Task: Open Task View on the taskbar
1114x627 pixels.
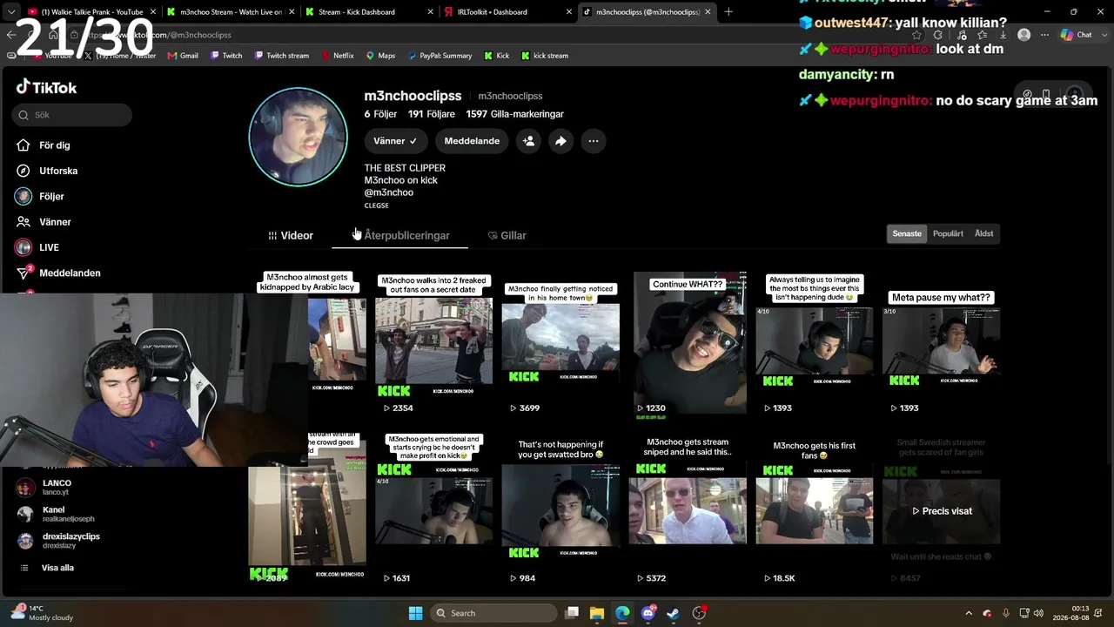Action: click(x=572, y=613)
